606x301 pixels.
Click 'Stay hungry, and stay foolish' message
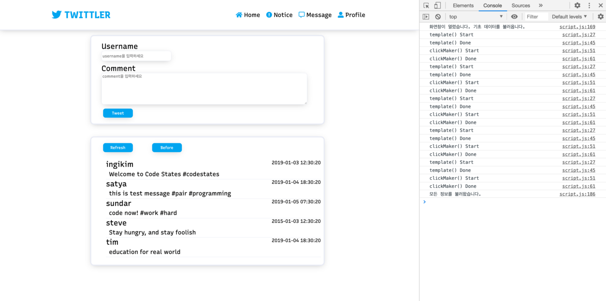(152, 233)
